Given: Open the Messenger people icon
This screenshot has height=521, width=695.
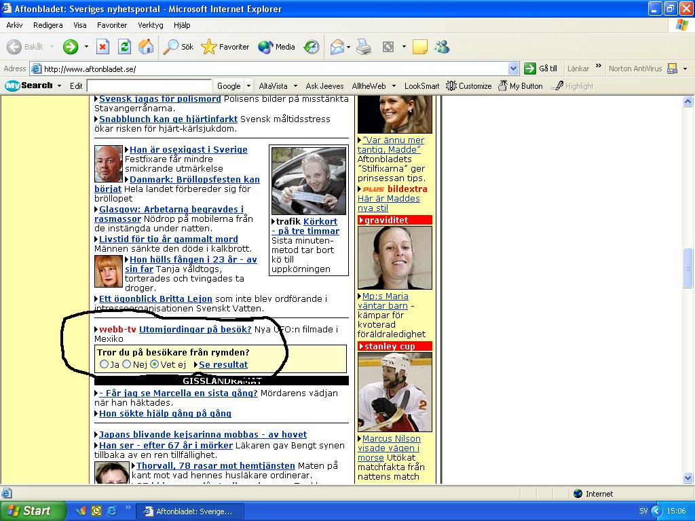Looking at the screenshot, I should pyautogui.click(x=442, y=47).
